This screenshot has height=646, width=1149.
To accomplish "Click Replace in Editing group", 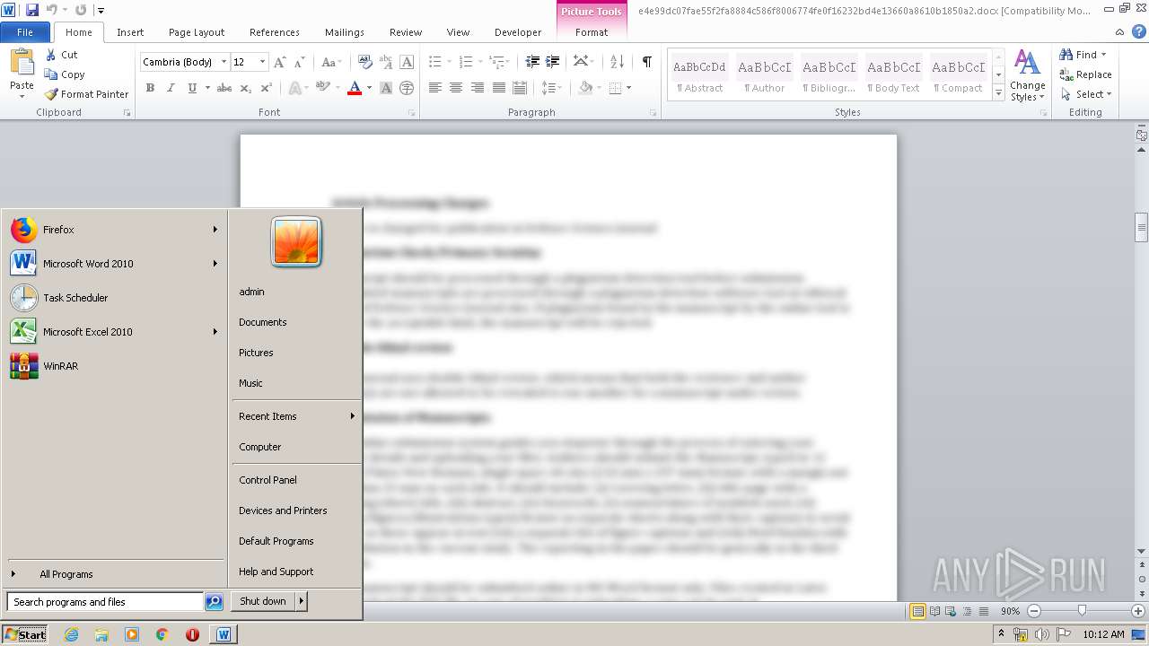I will [x=1085, y=74].
